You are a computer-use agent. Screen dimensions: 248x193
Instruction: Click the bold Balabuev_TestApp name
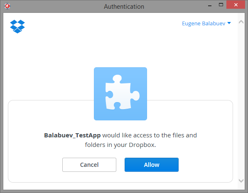(72, 135)
